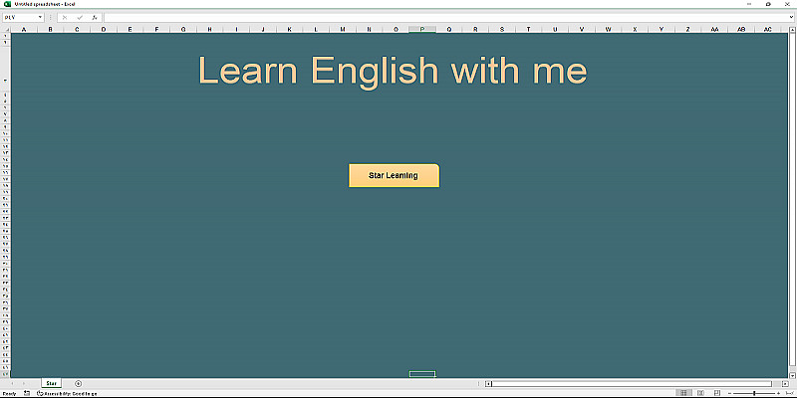Viewport: 797px width, 398px height.
Task: Minimize the Excel window
Action: (x=749, y=4)
